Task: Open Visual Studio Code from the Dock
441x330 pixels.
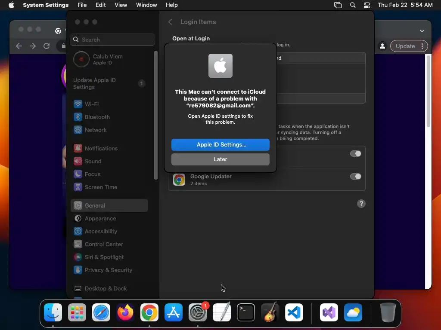Action: click(294, 312)
